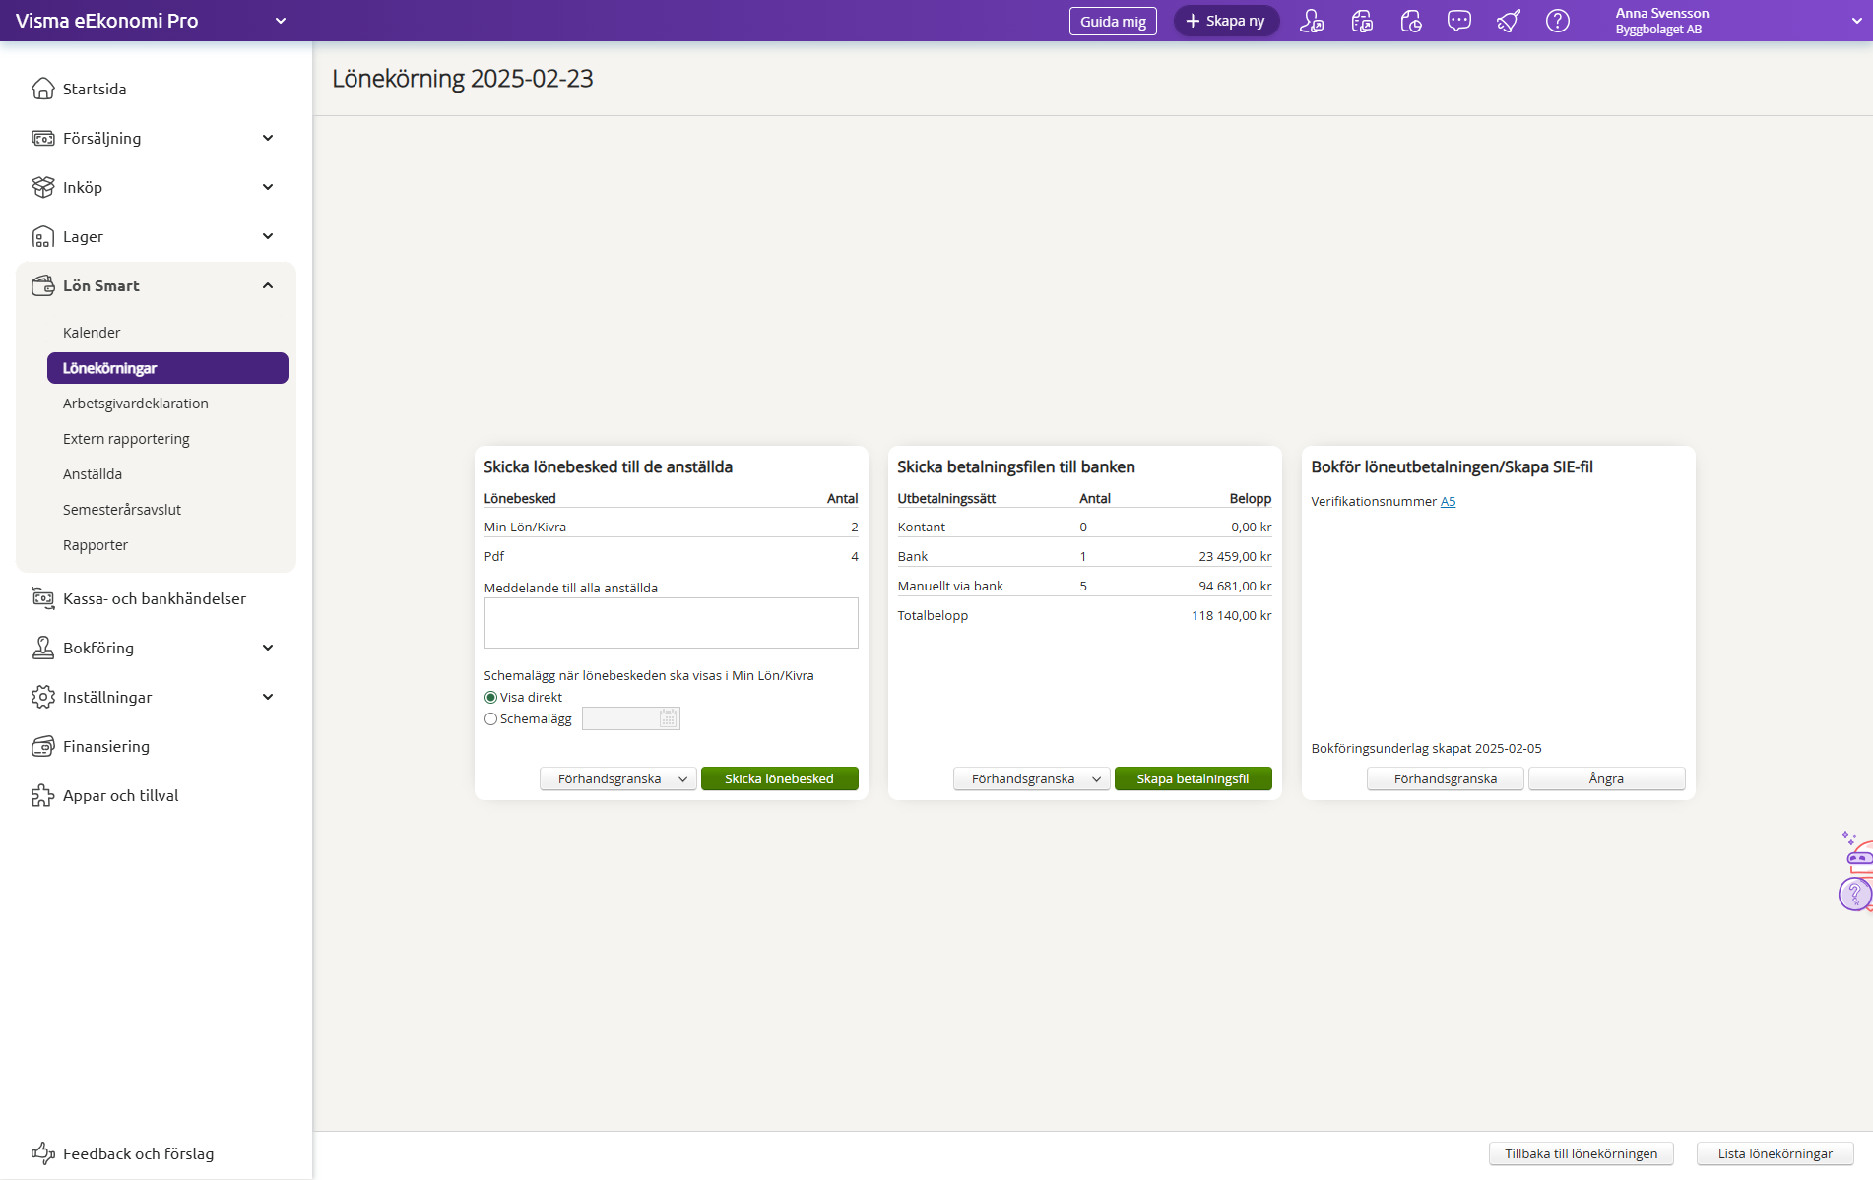Click the Inköp box icon
This screenshot has width=1873, height=1180.
pos(42,187)
